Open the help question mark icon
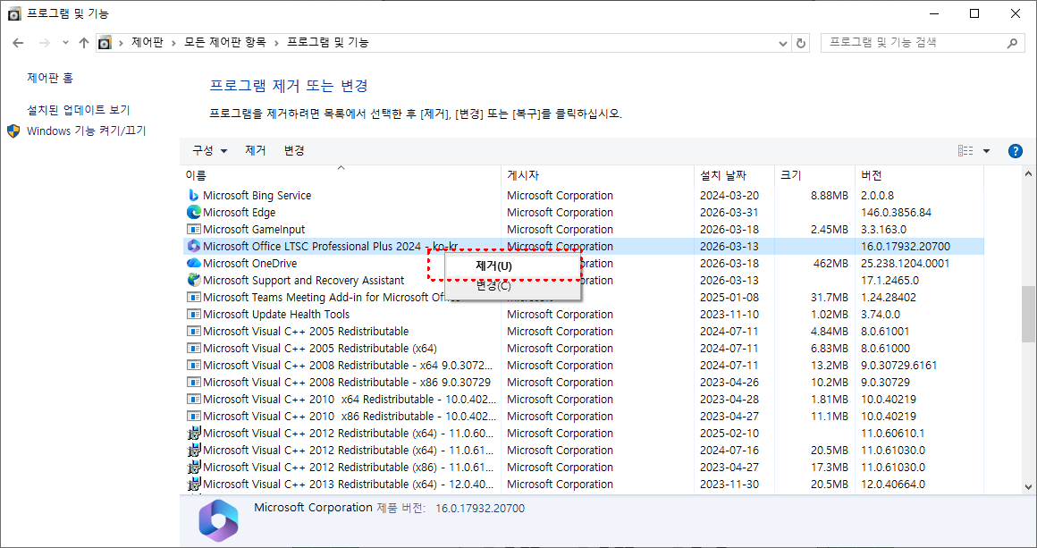This screenshot has height=548, width=1037. pyautogui.click(x=1016, y=151)
